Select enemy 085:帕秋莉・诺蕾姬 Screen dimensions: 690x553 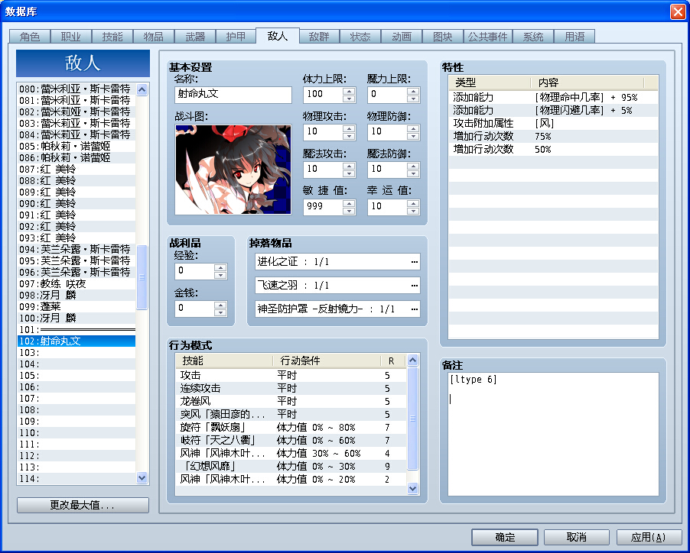coord(76,146)
